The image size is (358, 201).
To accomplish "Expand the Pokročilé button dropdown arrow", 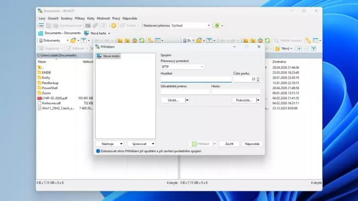I will [x=258, y=100].
